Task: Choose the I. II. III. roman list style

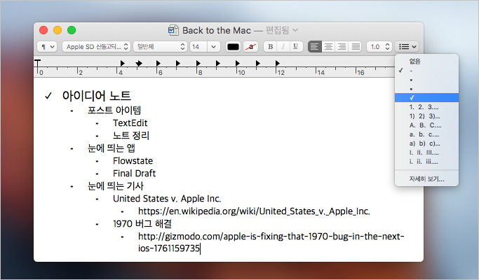Action: click(x=427, y=153)
